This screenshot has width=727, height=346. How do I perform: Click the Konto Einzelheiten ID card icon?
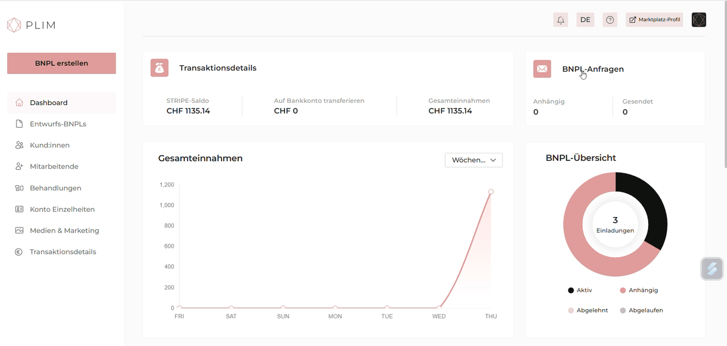point(19,209)
